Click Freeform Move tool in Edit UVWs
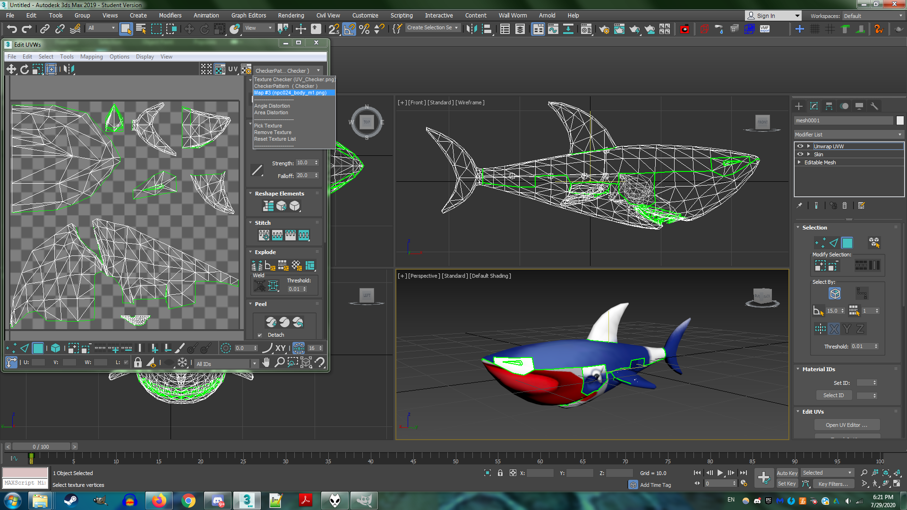The width and height of the screenshot is (907, 510). (51, 69)
